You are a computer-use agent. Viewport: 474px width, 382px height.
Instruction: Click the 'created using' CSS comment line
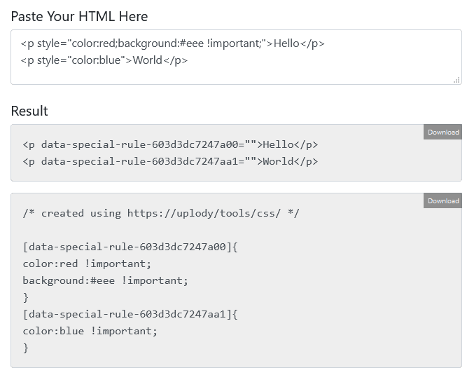160,213
